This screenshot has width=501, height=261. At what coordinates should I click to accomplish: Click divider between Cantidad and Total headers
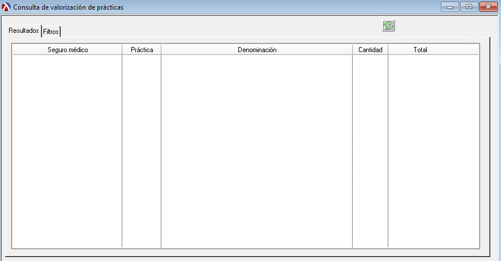pos(388,50)
